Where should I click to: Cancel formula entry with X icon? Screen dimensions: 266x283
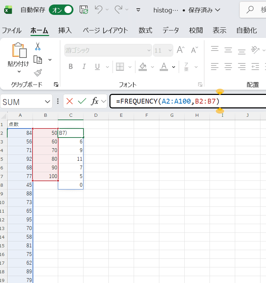(x=70, y=101)
